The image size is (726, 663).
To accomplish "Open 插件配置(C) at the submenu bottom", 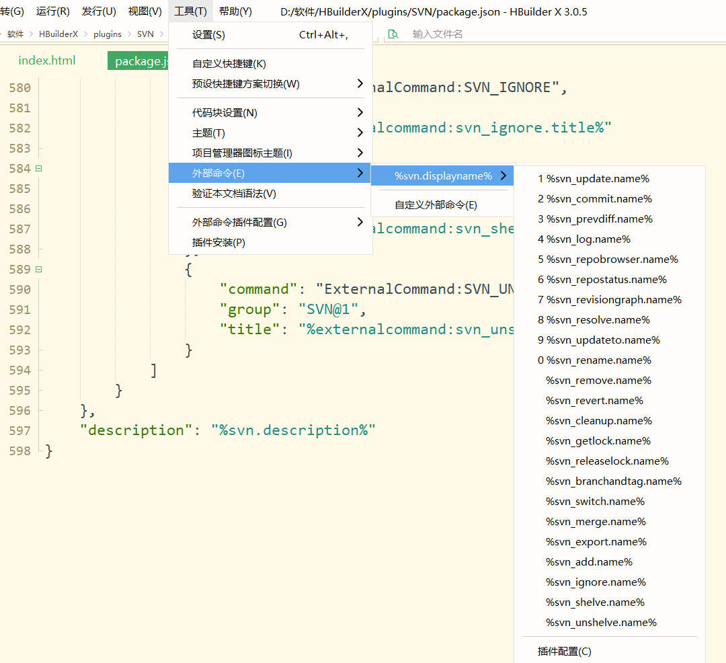I will (x=565, y=652).
